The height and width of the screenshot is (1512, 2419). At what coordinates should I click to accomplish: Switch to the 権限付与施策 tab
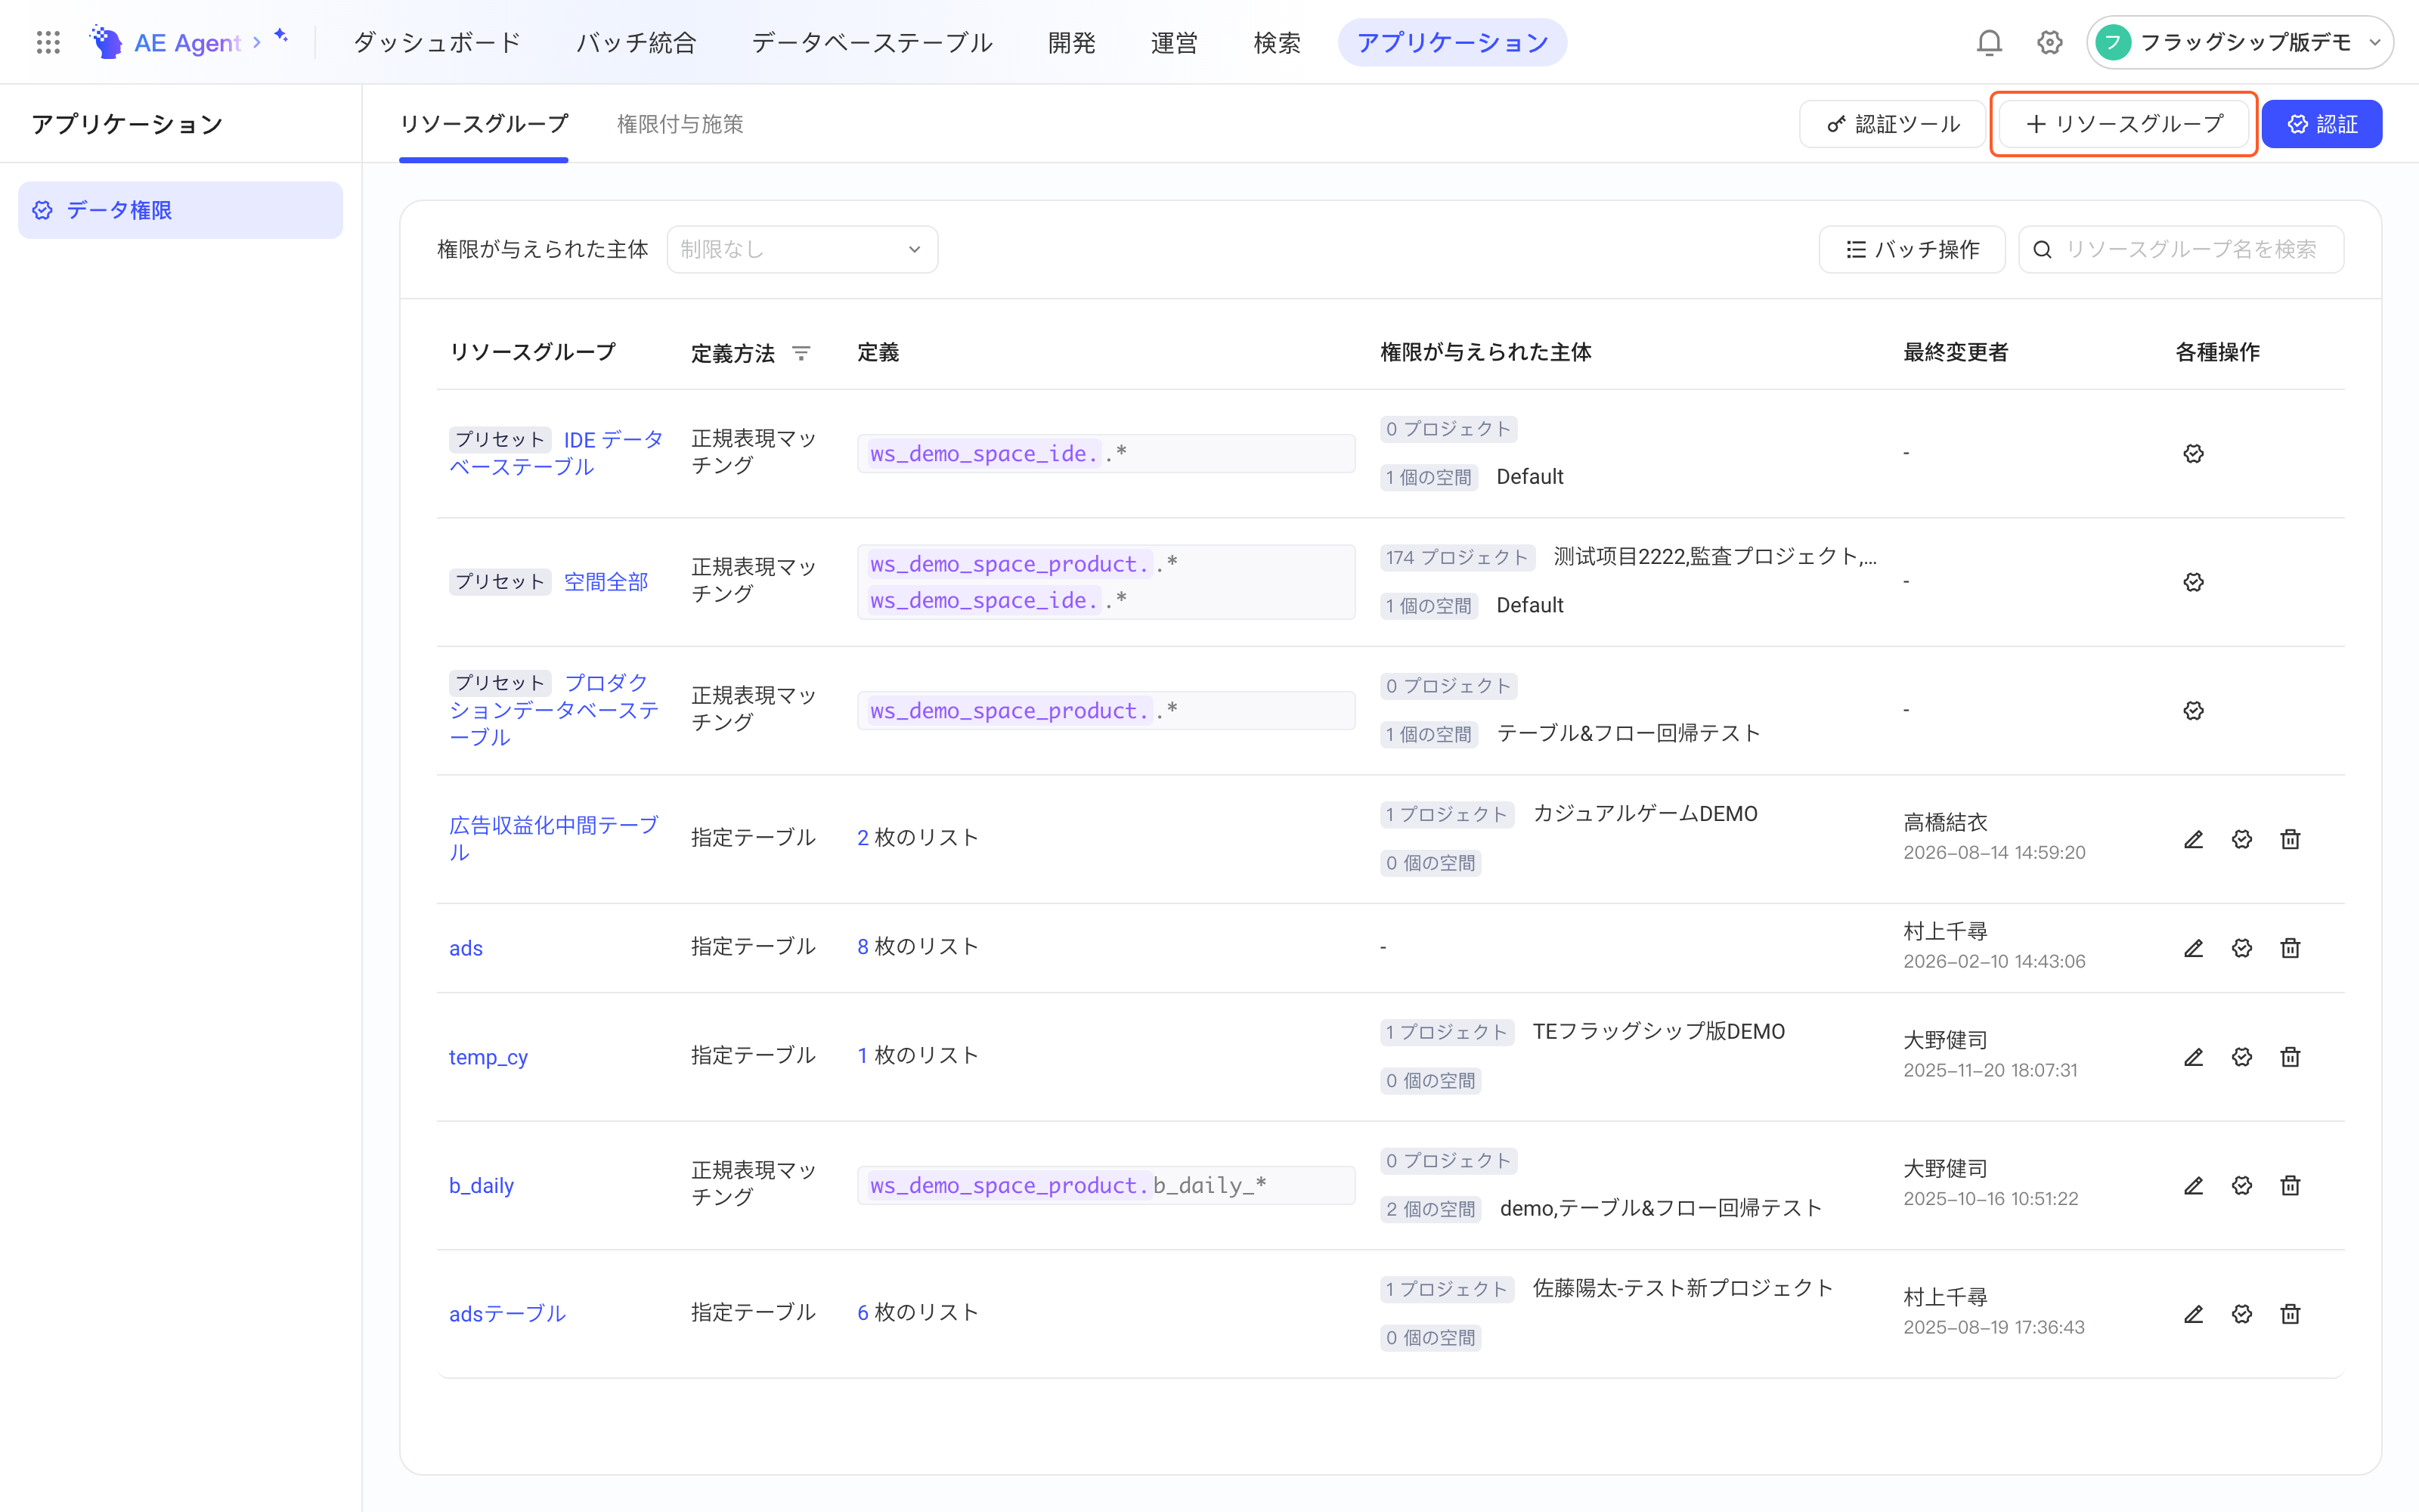(x=680, y=124)
